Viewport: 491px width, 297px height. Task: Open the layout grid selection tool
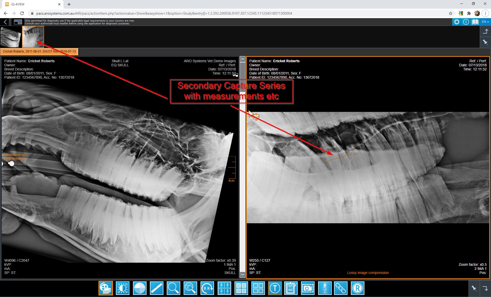point(241,288)
